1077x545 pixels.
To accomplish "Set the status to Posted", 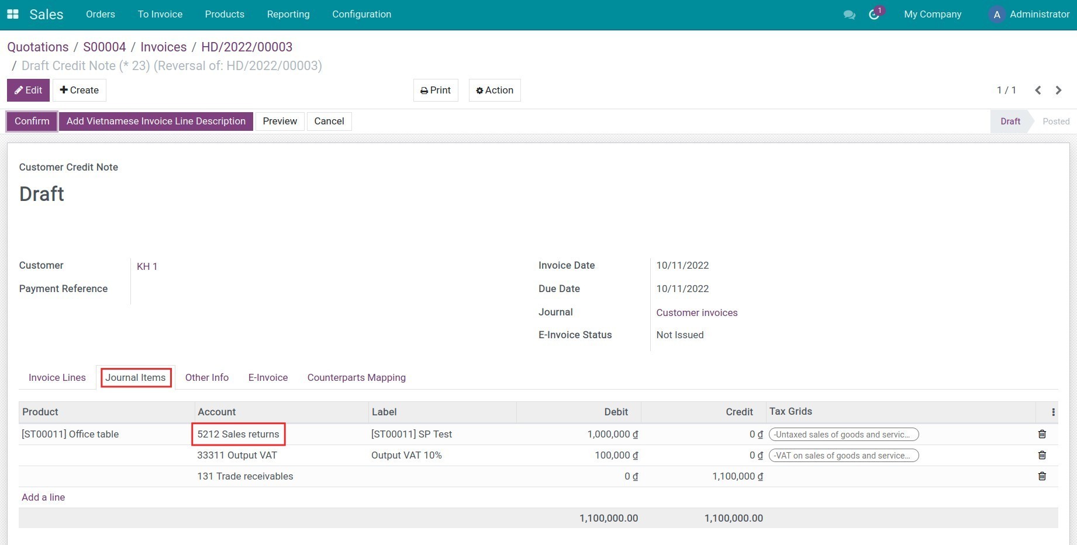I will (1055, 121).
